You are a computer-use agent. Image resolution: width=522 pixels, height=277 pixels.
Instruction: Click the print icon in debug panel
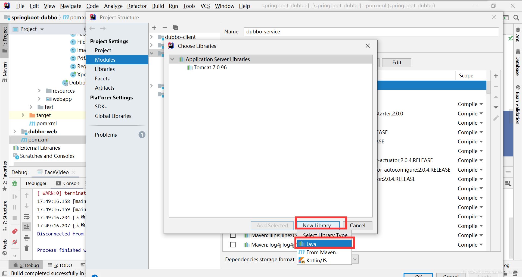pyautogui.click(x=27, y=238)
